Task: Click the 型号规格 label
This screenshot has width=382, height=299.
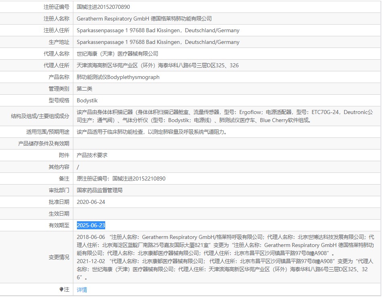Action: tap(59, 100)
